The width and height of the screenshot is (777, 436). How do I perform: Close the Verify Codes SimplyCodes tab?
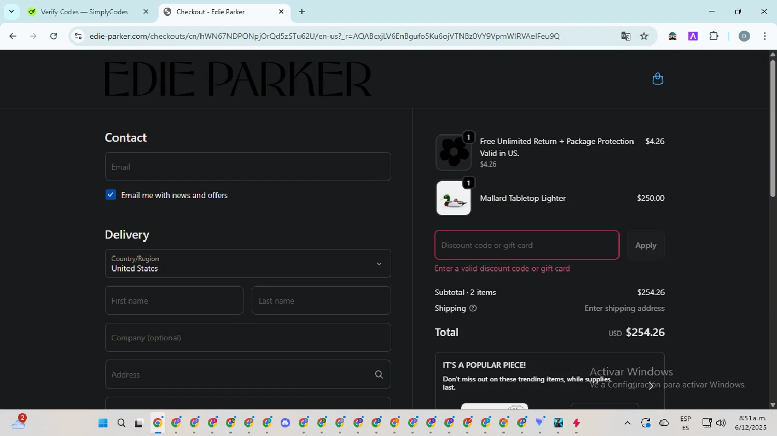tap(146, 12)
